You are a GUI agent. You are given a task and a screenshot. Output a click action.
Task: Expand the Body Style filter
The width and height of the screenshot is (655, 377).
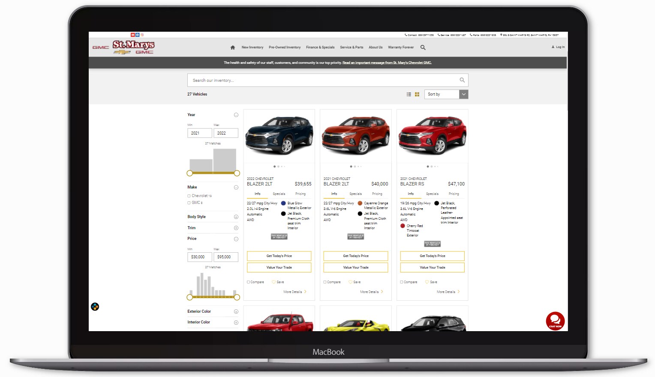236,217
